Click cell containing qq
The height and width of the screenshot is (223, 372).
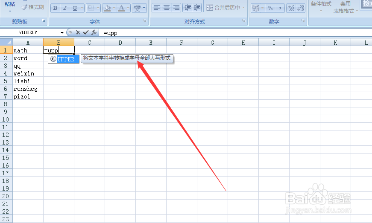28,66
